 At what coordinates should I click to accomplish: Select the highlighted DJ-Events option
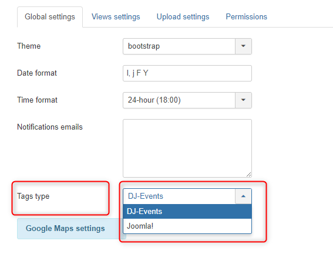pos(187,211)
